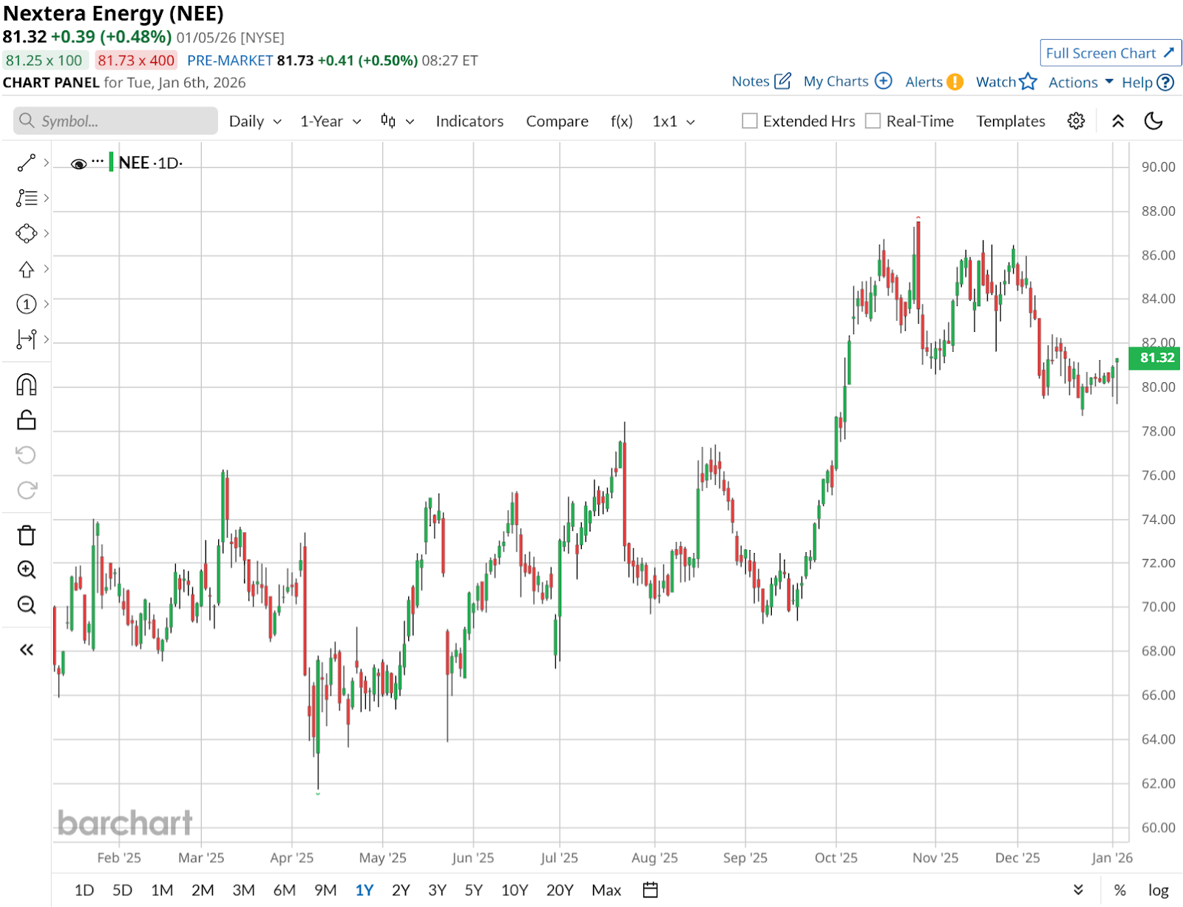Expand the Actions dropdown
This screenshot has width=1183, height=907.
[1081, 82]
